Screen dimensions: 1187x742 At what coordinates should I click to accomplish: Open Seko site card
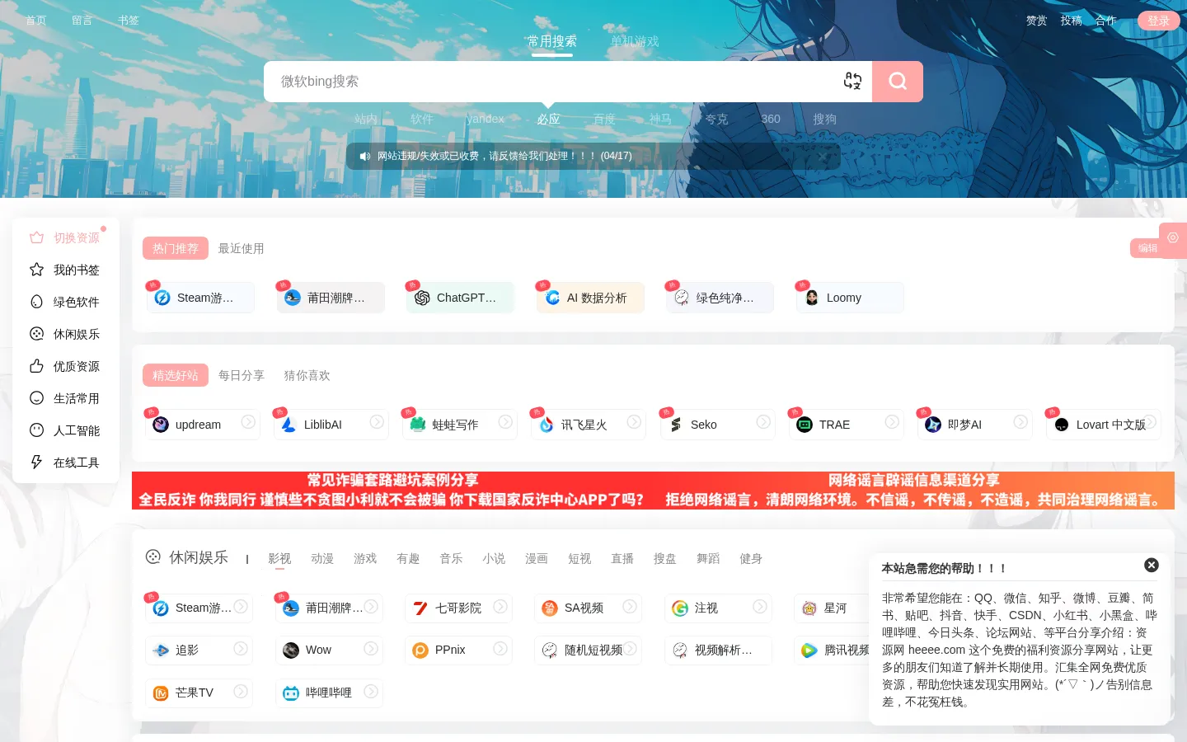[718, 425]
